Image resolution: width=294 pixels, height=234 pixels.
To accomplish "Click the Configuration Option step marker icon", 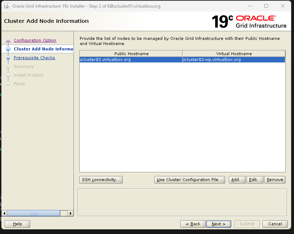I will (8, 41).
